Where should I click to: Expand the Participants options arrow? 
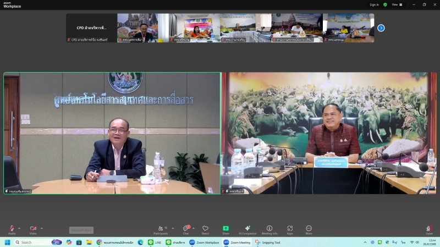(x=173, y=228)
